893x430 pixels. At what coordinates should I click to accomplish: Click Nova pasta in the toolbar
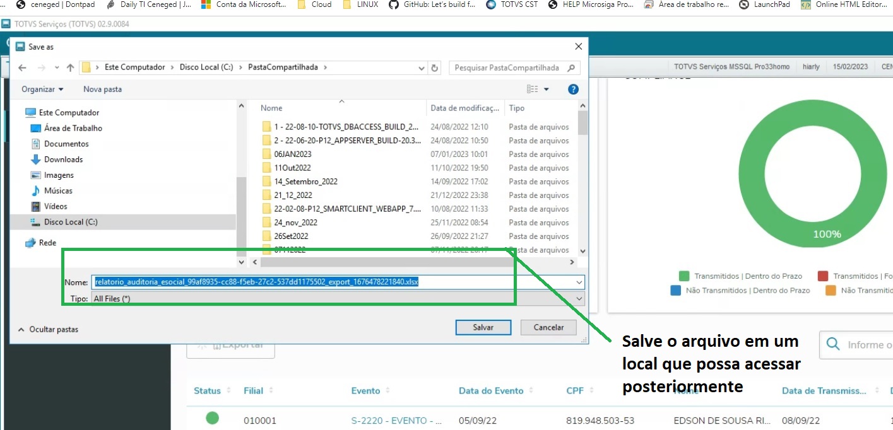[x=102, y=90]
